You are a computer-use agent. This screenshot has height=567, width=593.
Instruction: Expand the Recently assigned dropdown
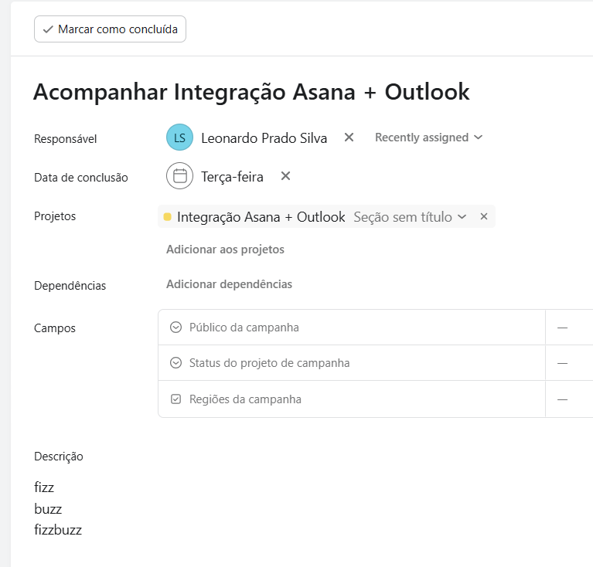428,138
